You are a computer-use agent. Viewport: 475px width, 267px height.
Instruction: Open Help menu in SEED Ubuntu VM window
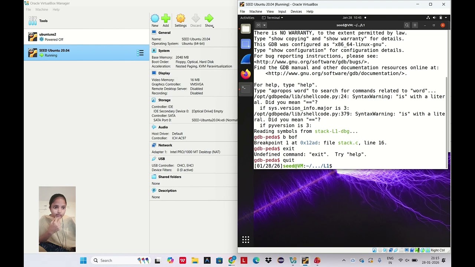click(310, 11)
